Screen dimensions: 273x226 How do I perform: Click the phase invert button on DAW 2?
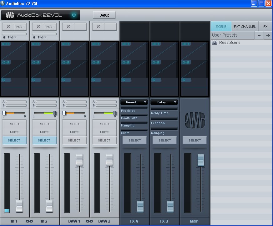pyautogui.click(x=98, y=27)
